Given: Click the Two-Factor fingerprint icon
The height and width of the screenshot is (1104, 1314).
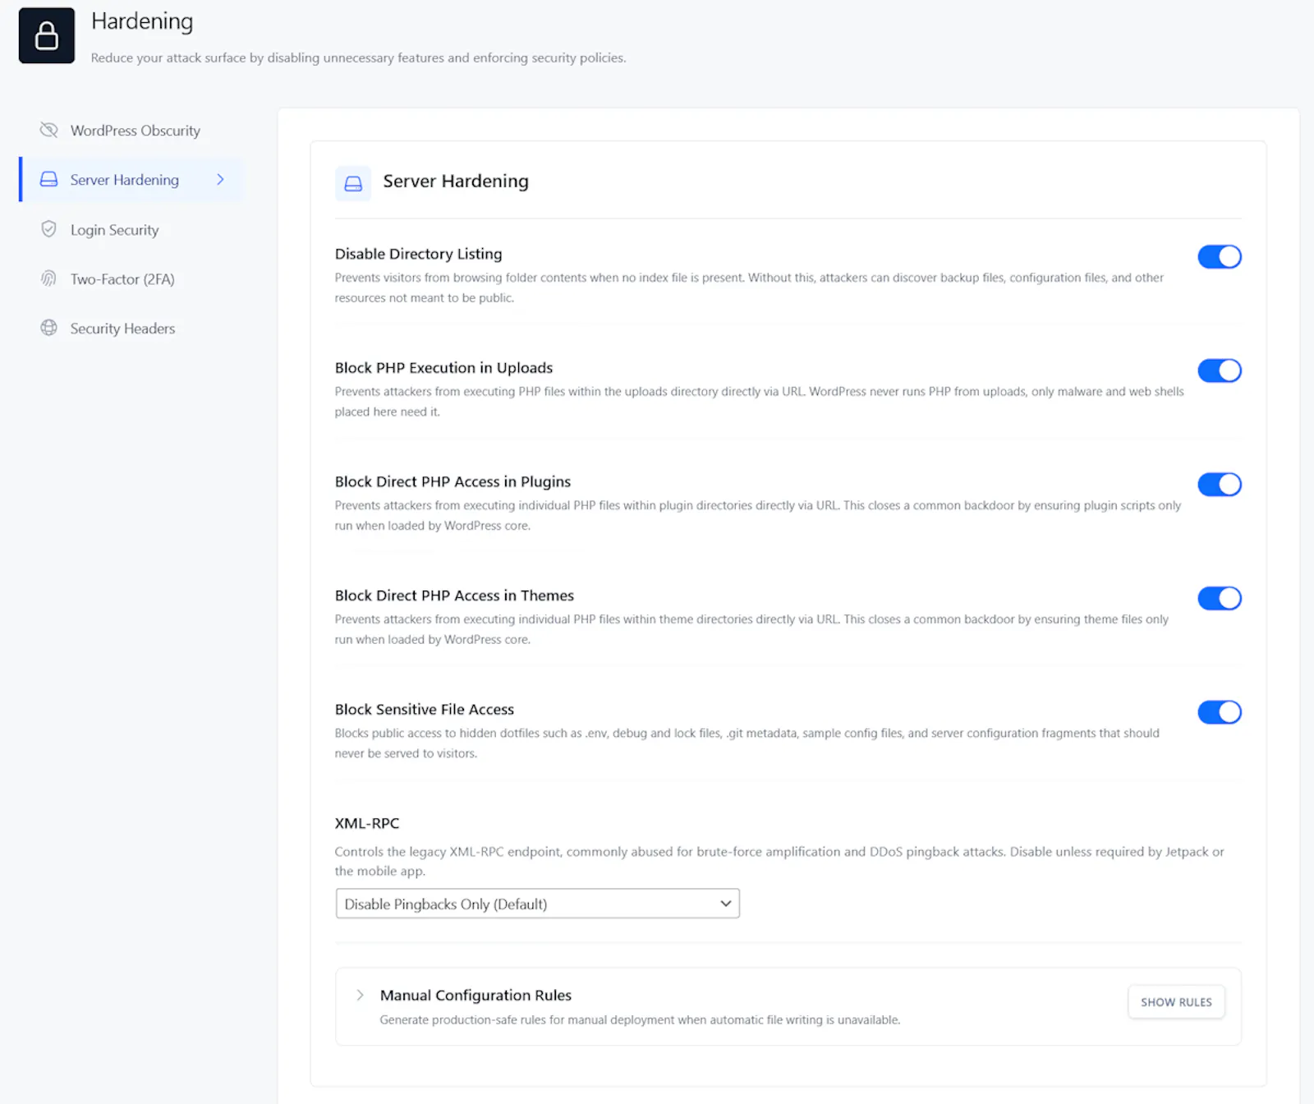Looking at the screenshot, I should coord(49,278).
